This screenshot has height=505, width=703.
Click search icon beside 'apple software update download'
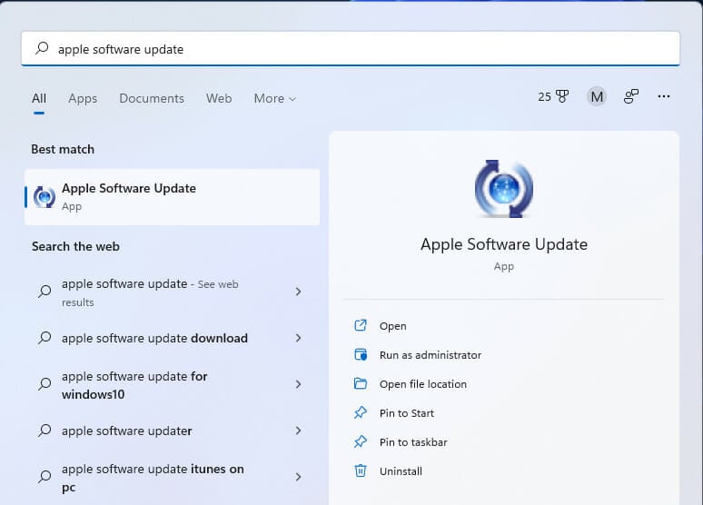[45, 338]
